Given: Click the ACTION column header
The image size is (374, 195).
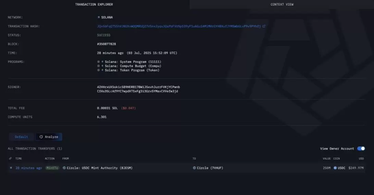Looking at the screenshot, I should pyautogui.click(x=50, y=158).
